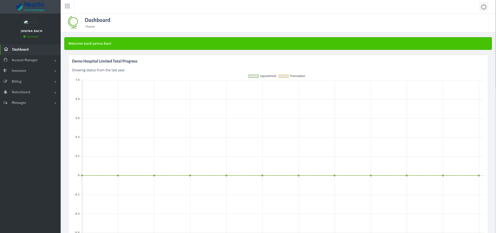Select the Dashboard menu entry
496x233 pixels.
tap(20, 49)
